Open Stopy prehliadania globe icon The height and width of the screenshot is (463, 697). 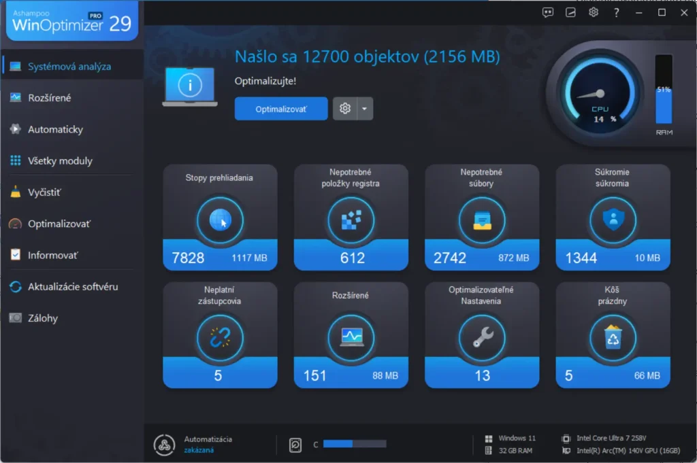(220, 220)
